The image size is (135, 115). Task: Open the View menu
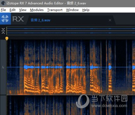(23, 10)
